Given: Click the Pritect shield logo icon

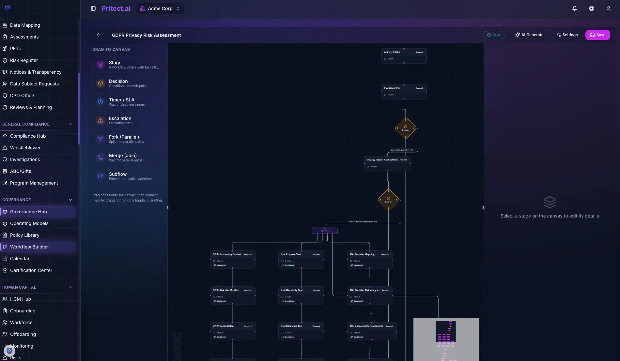Looking at the screenshot, I should point(8,8).
